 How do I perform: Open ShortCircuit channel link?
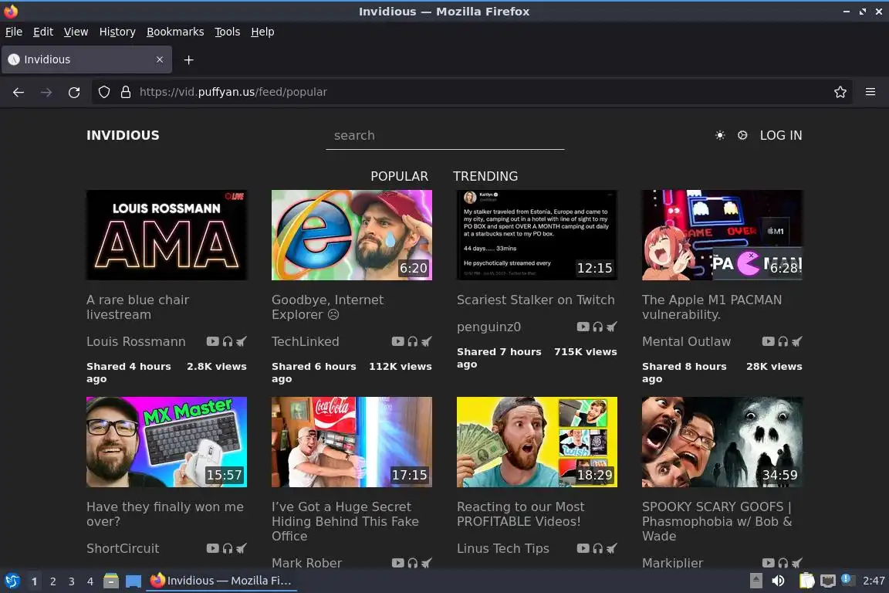pyautogui.click(x=123, y=549)
